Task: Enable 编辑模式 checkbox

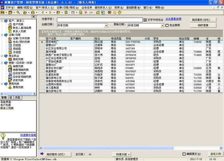Action: pos(184,154)
